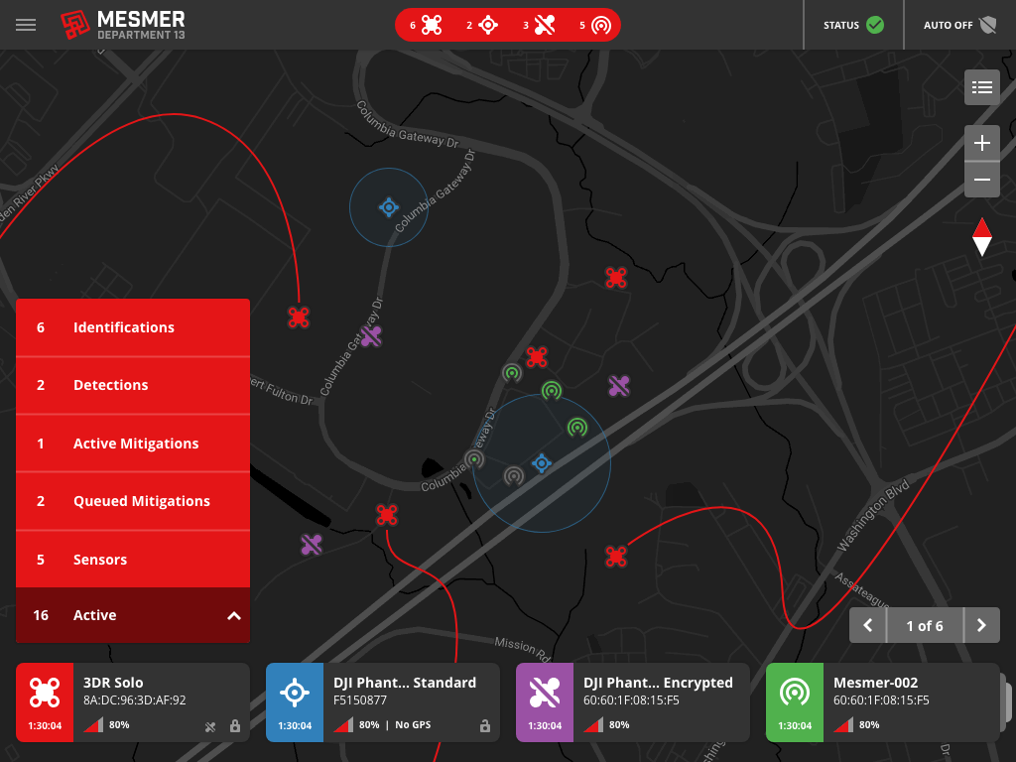The width and height of the screenshot is (1016, 762).
Task: Click the purple DJI Phantom Encrypted card icon
Action: click(544, 690)
